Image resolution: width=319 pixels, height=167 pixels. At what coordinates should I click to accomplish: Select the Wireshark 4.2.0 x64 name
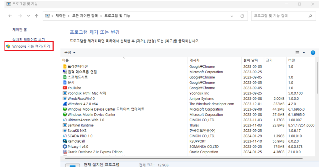point(83,104)
